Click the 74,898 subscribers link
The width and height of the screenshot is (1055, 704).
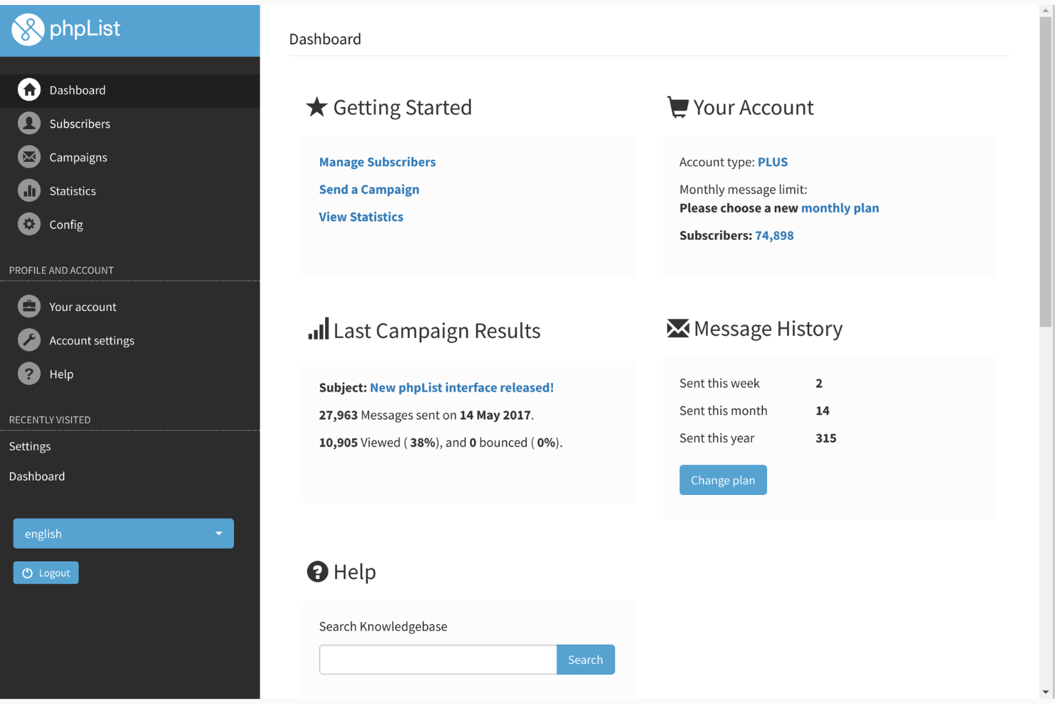(x=774, y=235)
